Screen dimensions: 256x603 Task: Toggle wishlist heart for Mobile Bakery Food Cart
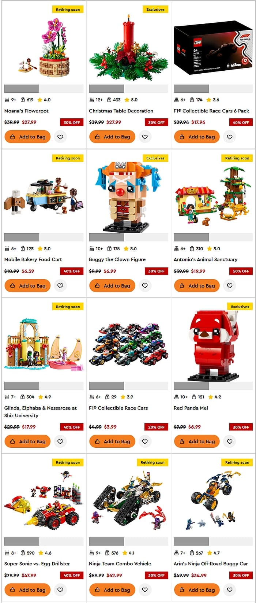(60, 286)
